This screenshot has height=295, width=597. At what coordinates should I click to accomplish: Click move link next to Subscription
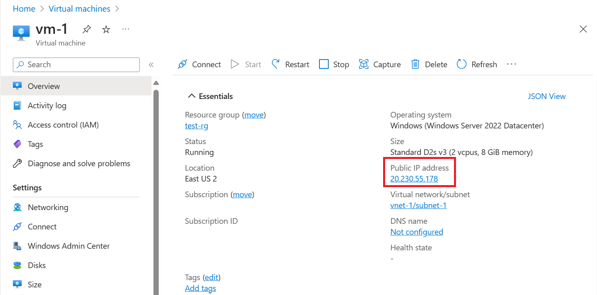[243, 195]
